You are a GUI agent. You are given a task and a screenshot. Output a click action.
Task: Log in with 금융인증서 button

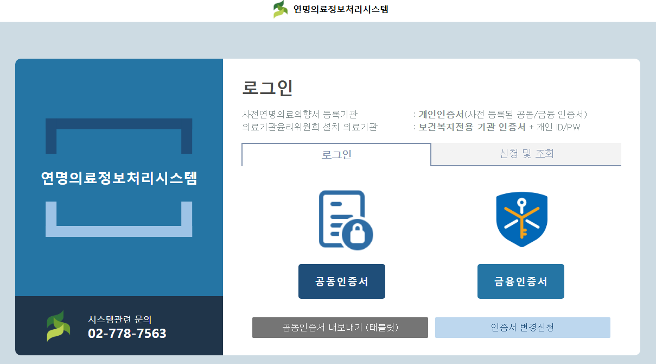[x=521, y=281]
